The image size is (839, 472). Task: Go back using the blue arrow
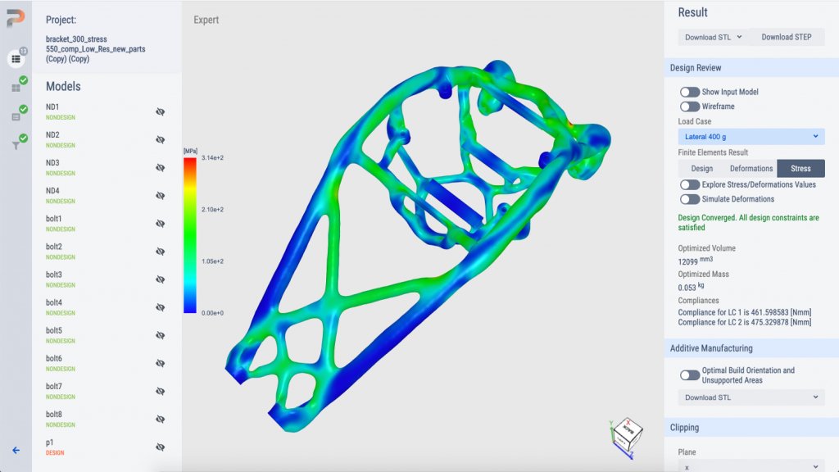tap(16, 451)
